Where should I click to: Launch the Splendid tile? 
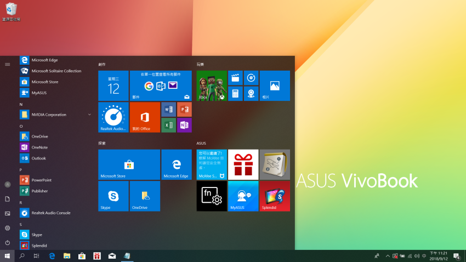click(x=275, y=196)
